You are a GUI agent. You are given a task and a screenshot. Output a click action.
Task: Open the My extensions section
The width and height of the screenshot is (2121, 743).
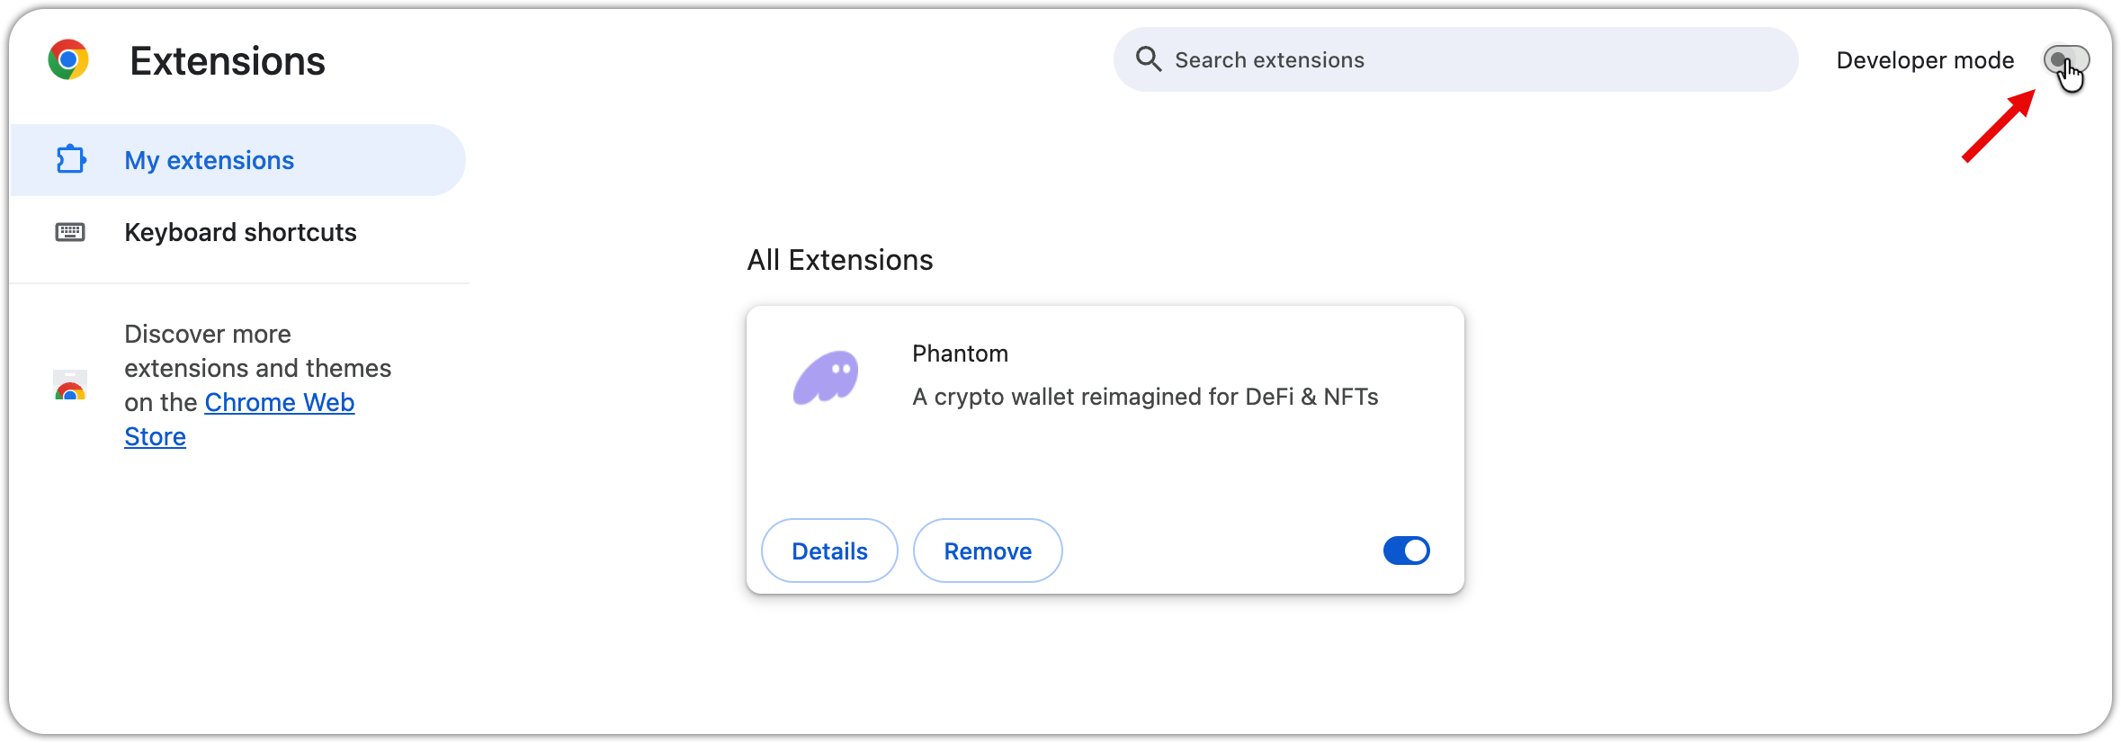coord(209,160)
